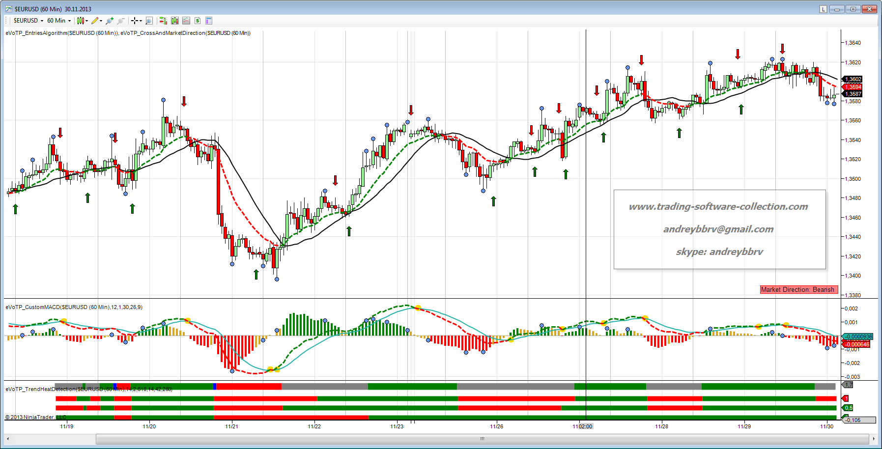Click the 1,3594 red price marker
The height and width of the screenshot is (449, 882).
point(853,87)
